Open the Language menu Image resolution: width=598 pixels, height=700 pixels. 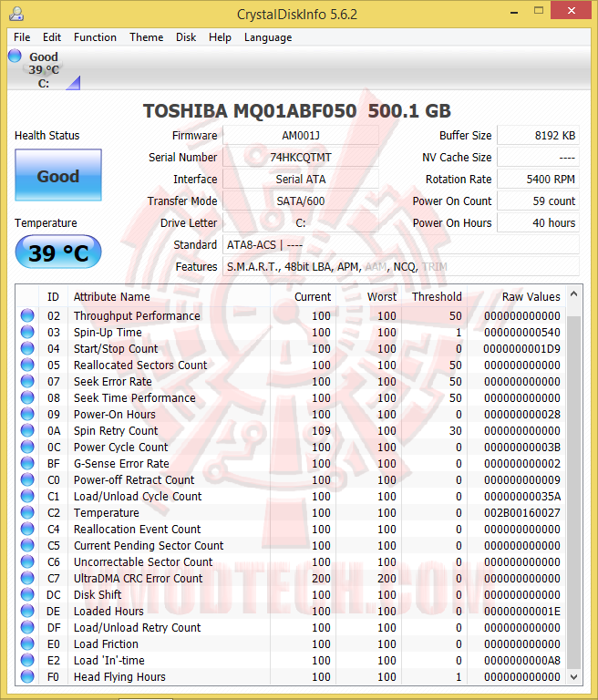[268, 37]
